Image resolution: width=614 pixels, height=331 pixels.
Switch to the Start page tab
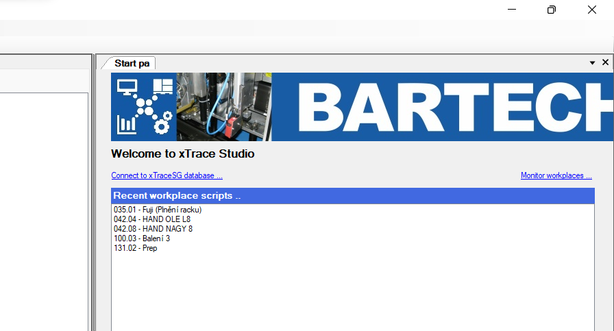point(132,63)
